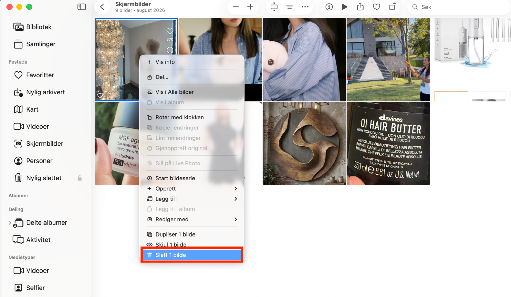Choose Vis info in context menu
Viewport: 511px width, 297px height.
[192, 62]
